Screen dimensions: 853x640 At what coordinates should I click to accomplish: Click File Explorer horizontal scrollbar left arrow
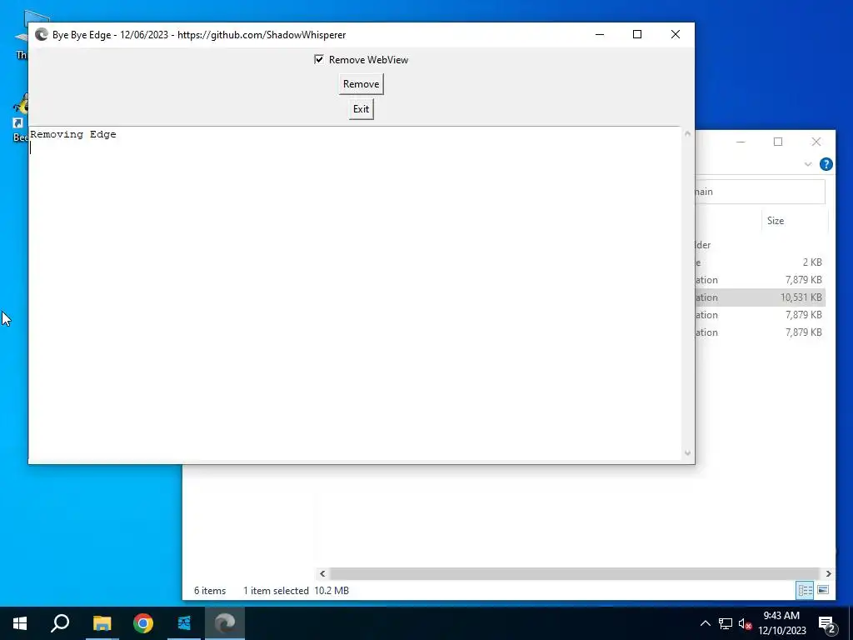322,573
